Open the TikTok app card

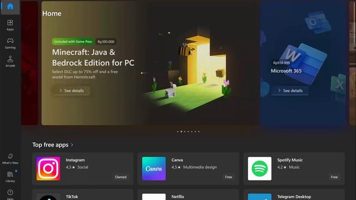point(83,194)
